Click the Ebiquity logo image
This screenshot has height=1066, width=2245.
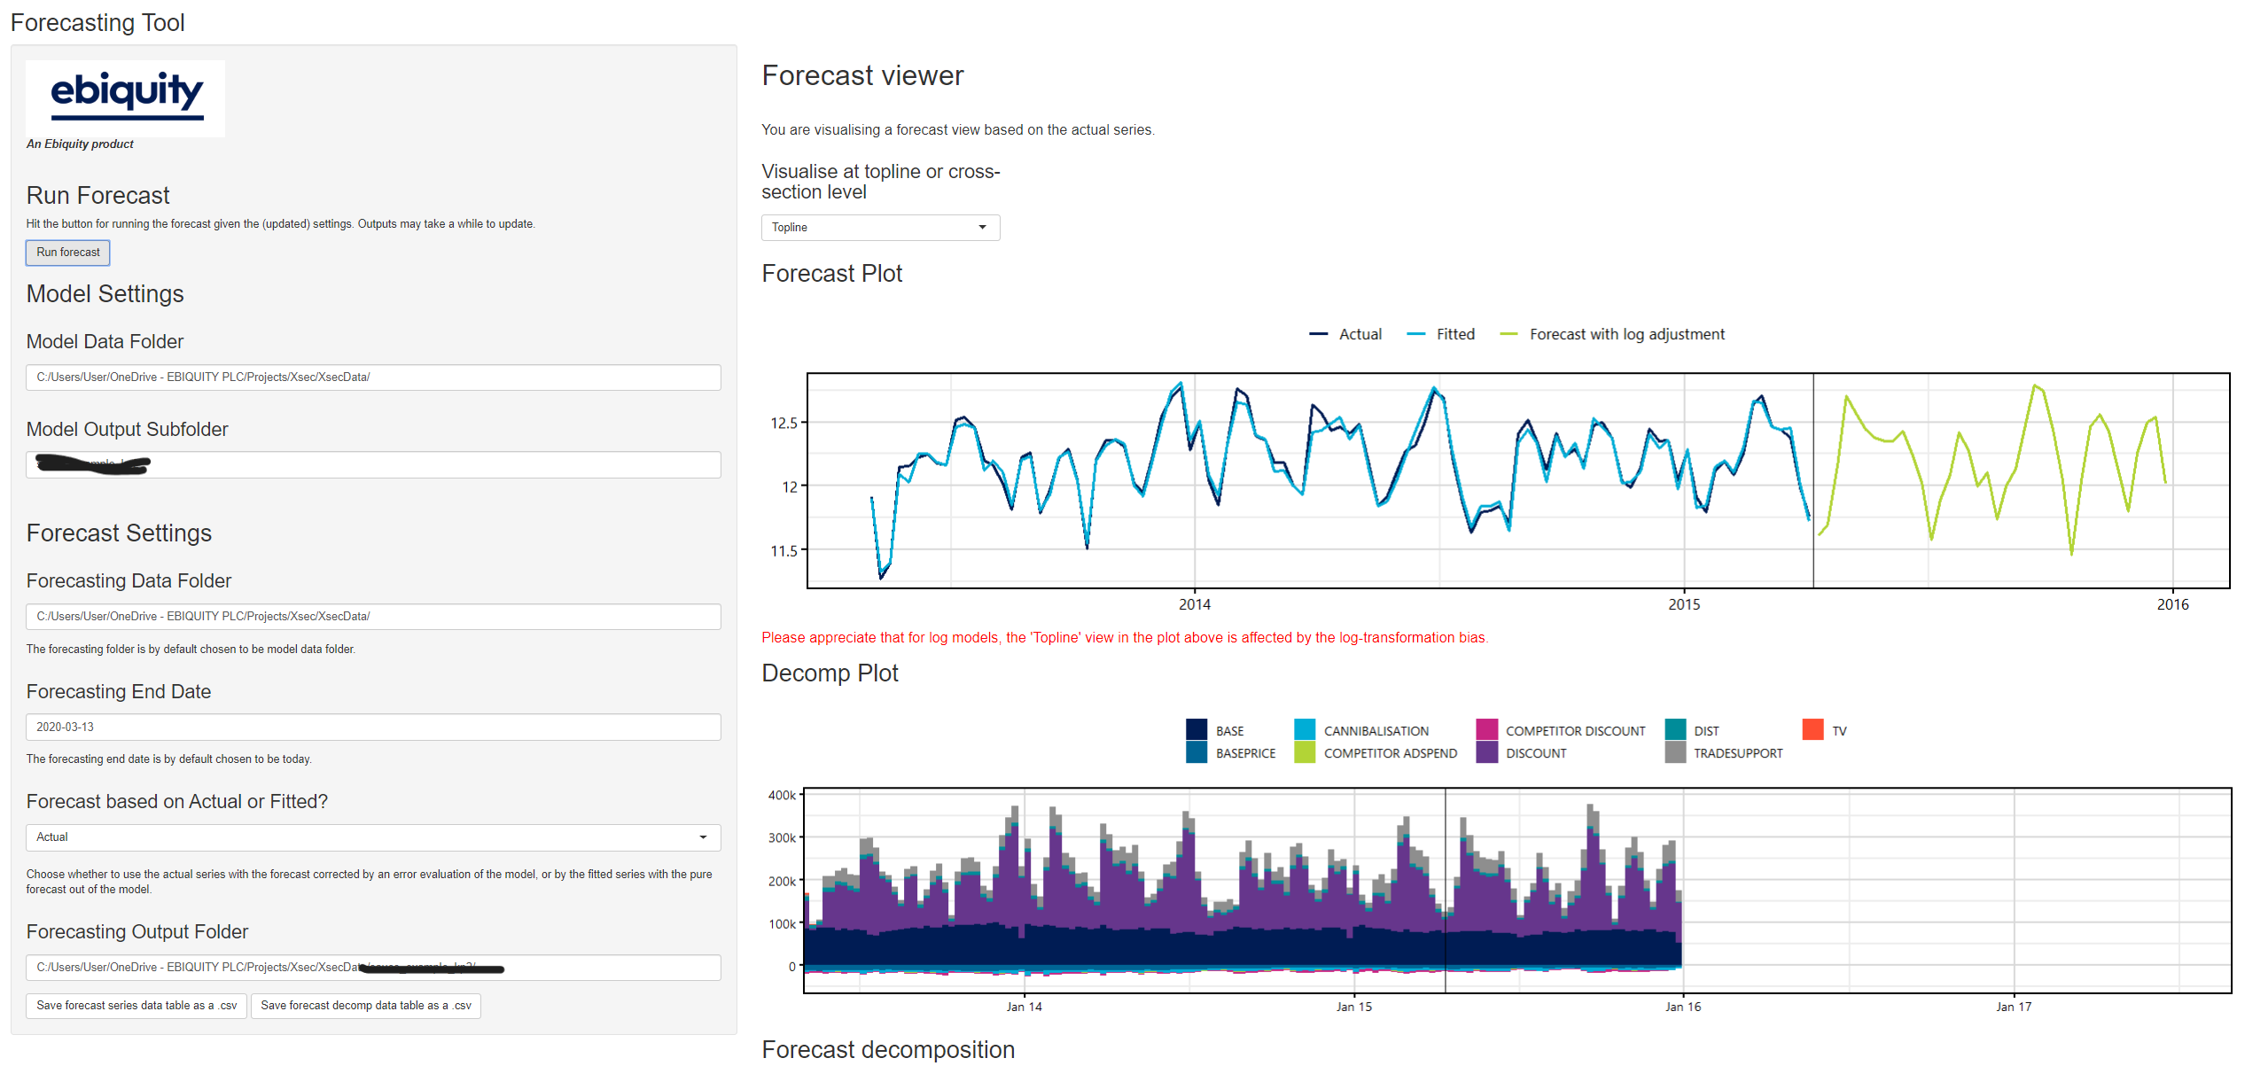pos(125,97)
